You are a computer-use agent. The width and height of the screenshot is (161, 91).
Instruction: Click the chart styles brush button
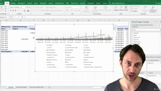(116, 30)
